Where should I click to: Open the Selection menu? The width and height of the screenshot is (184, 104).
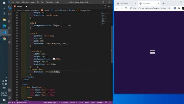pyautogui.click(x=25, y=2)
